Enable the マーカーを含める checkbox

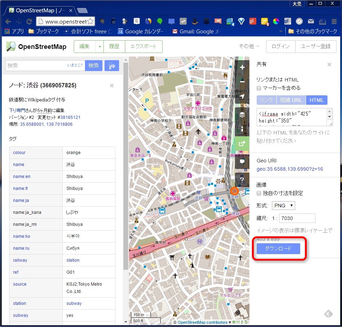point(259,88)
